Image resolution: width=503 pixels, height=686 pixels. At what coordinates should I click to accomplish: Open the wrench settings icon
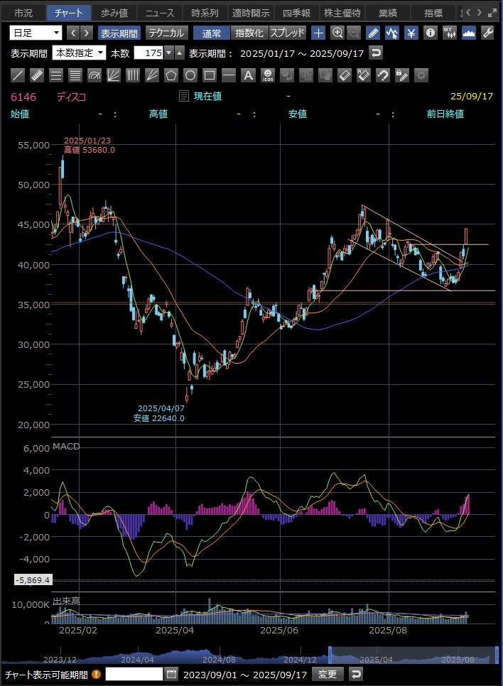pyautogui.click(x=487, y=33)
